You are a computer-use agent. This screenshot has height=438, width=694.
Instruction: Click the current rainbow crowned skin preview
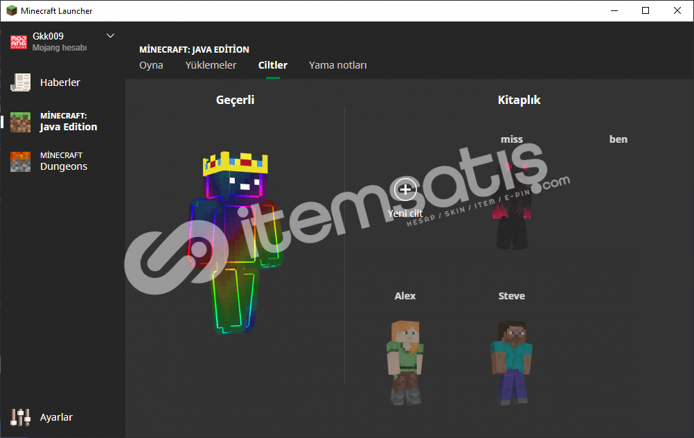point(235,243)
